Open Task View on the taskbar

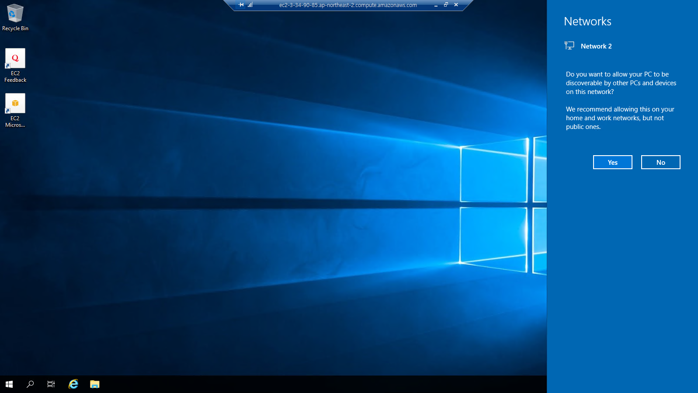[x=51, y=384]
